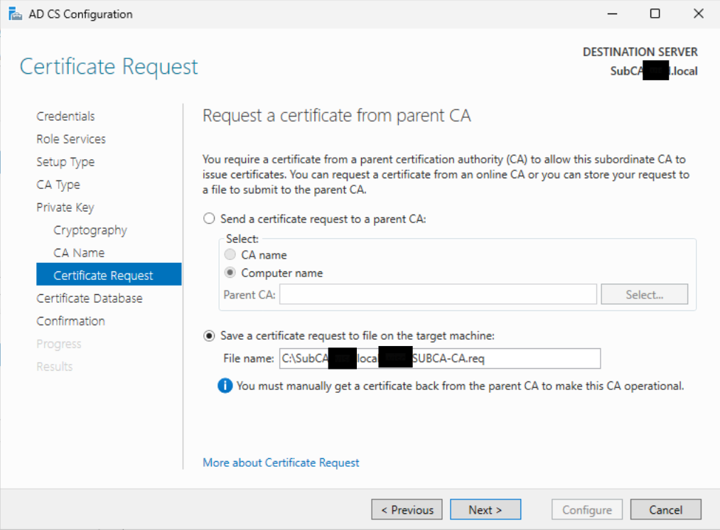This screenshot has height=530, width=720.
Task: Select 'Save a certificate request to file' option
Action: click(209, 335)
